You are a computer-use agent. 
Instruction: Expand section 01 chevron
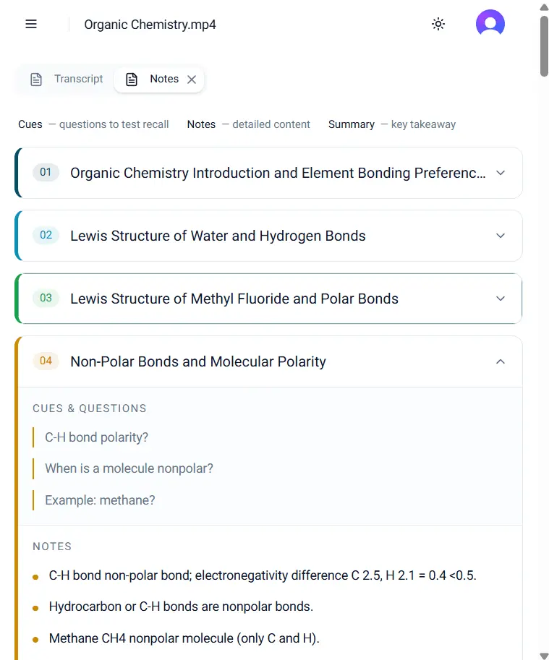click(500, 173)
